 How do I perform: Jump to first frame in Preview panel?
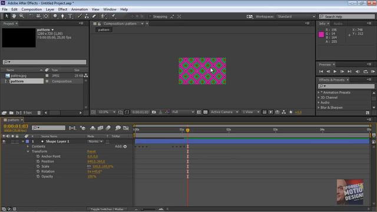click(x=321, y=71)
